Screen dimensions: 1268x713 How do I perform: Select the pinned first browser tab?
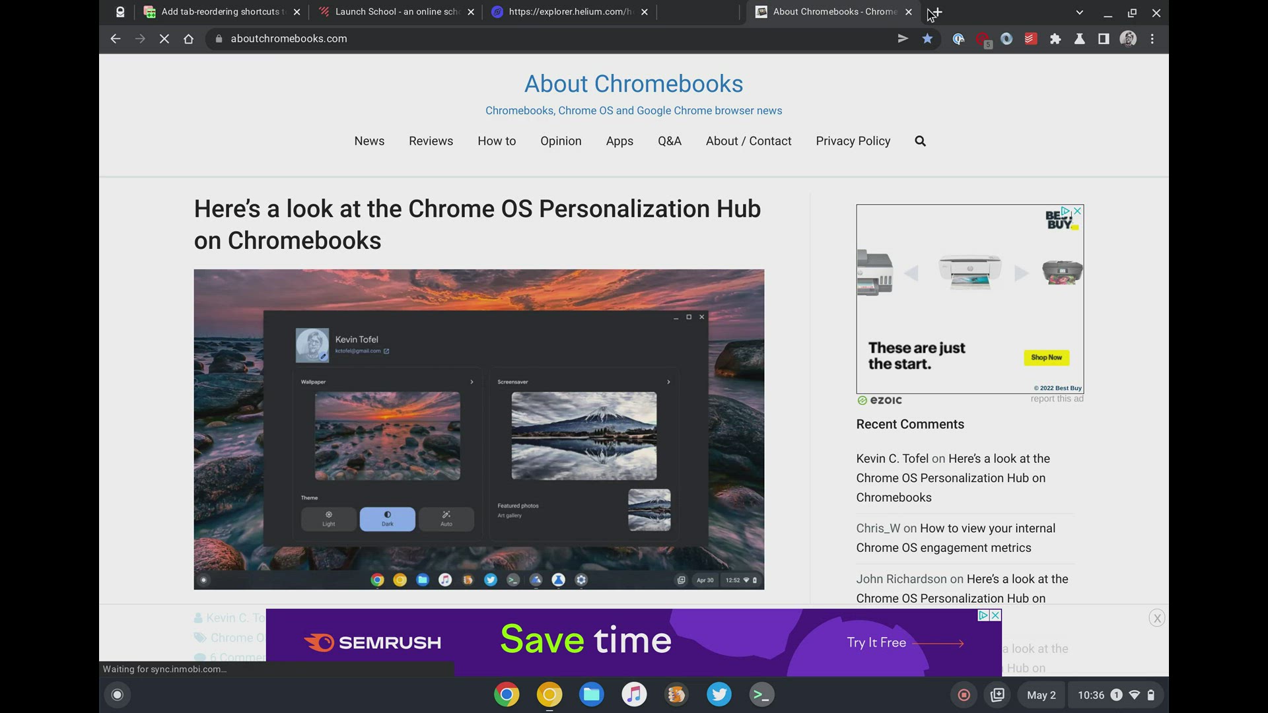[120, 12]
